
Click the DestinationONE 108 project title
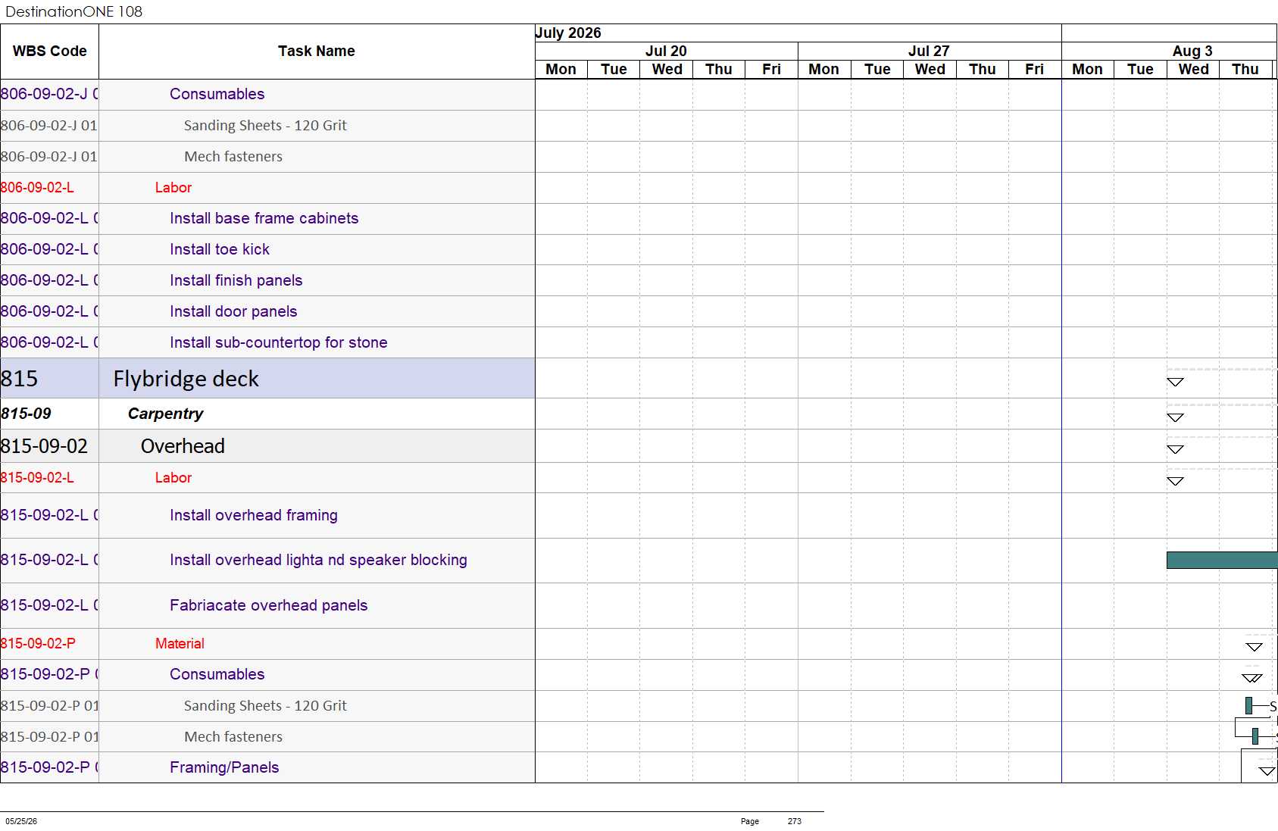(73, 11)
